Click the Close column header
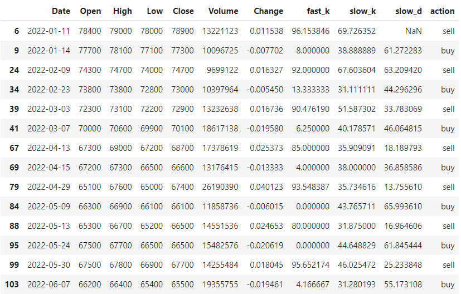Image resolution: width=461 pixels, height=294 pixels. click(183, 11)
